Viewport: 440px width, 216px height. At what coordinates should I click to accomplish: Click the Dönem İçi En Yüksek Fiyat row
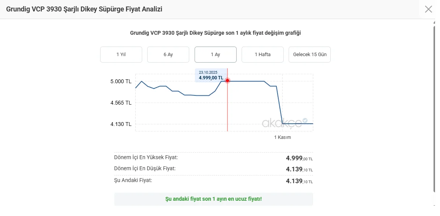point(213,158)
